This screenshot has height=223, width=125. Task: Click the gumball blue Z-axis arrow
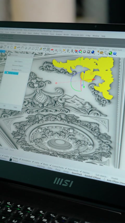click(x=84, y=72)
